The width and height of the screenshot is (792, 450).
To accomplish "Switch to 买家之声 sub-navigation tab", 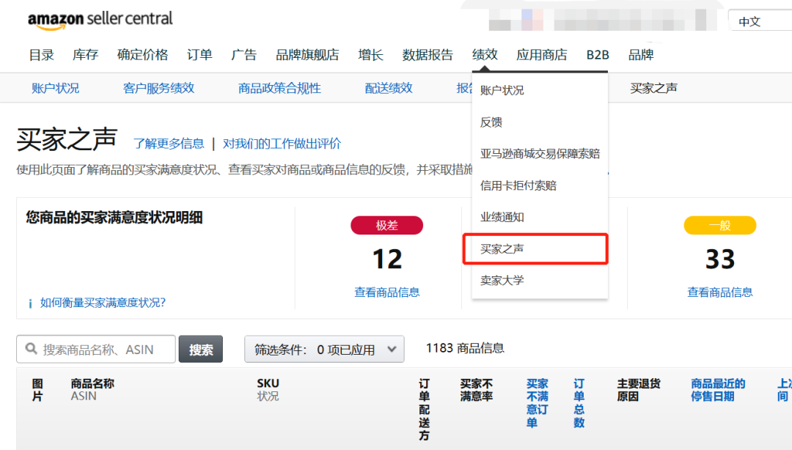I will [x=653, y=89].
